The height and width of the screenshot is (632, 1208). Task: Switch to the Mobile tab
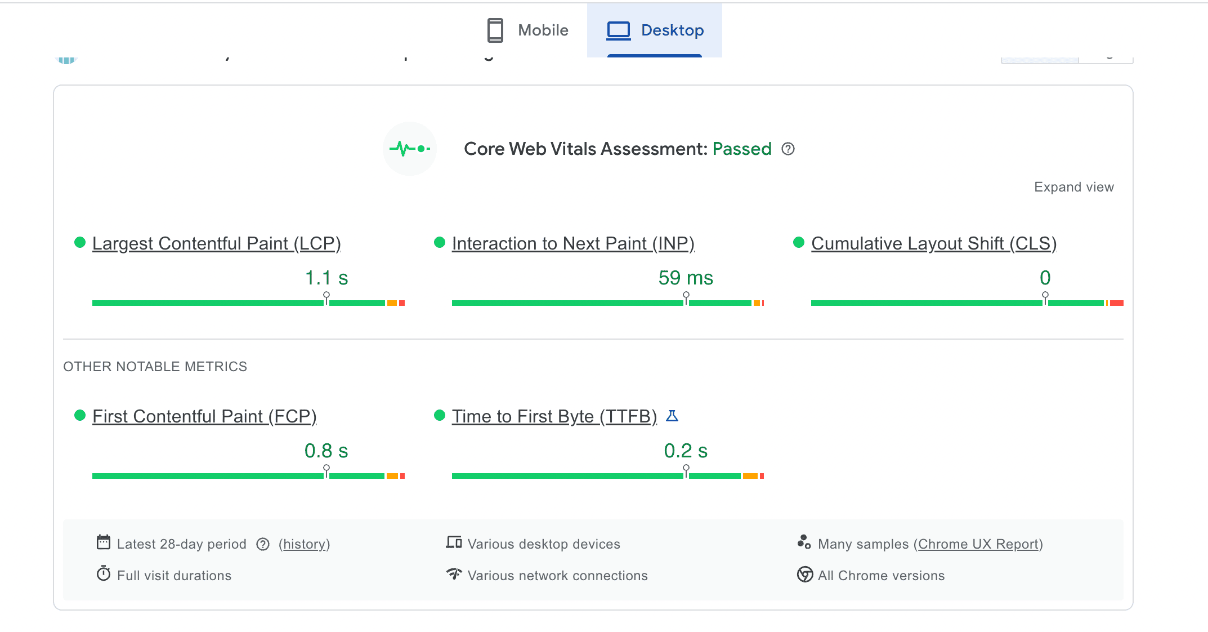[528, 30]
